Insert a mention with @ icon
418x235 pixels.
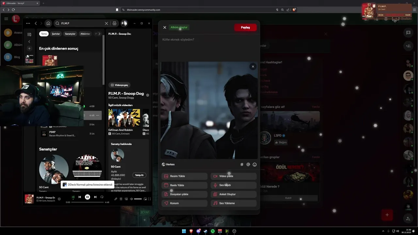248,164
